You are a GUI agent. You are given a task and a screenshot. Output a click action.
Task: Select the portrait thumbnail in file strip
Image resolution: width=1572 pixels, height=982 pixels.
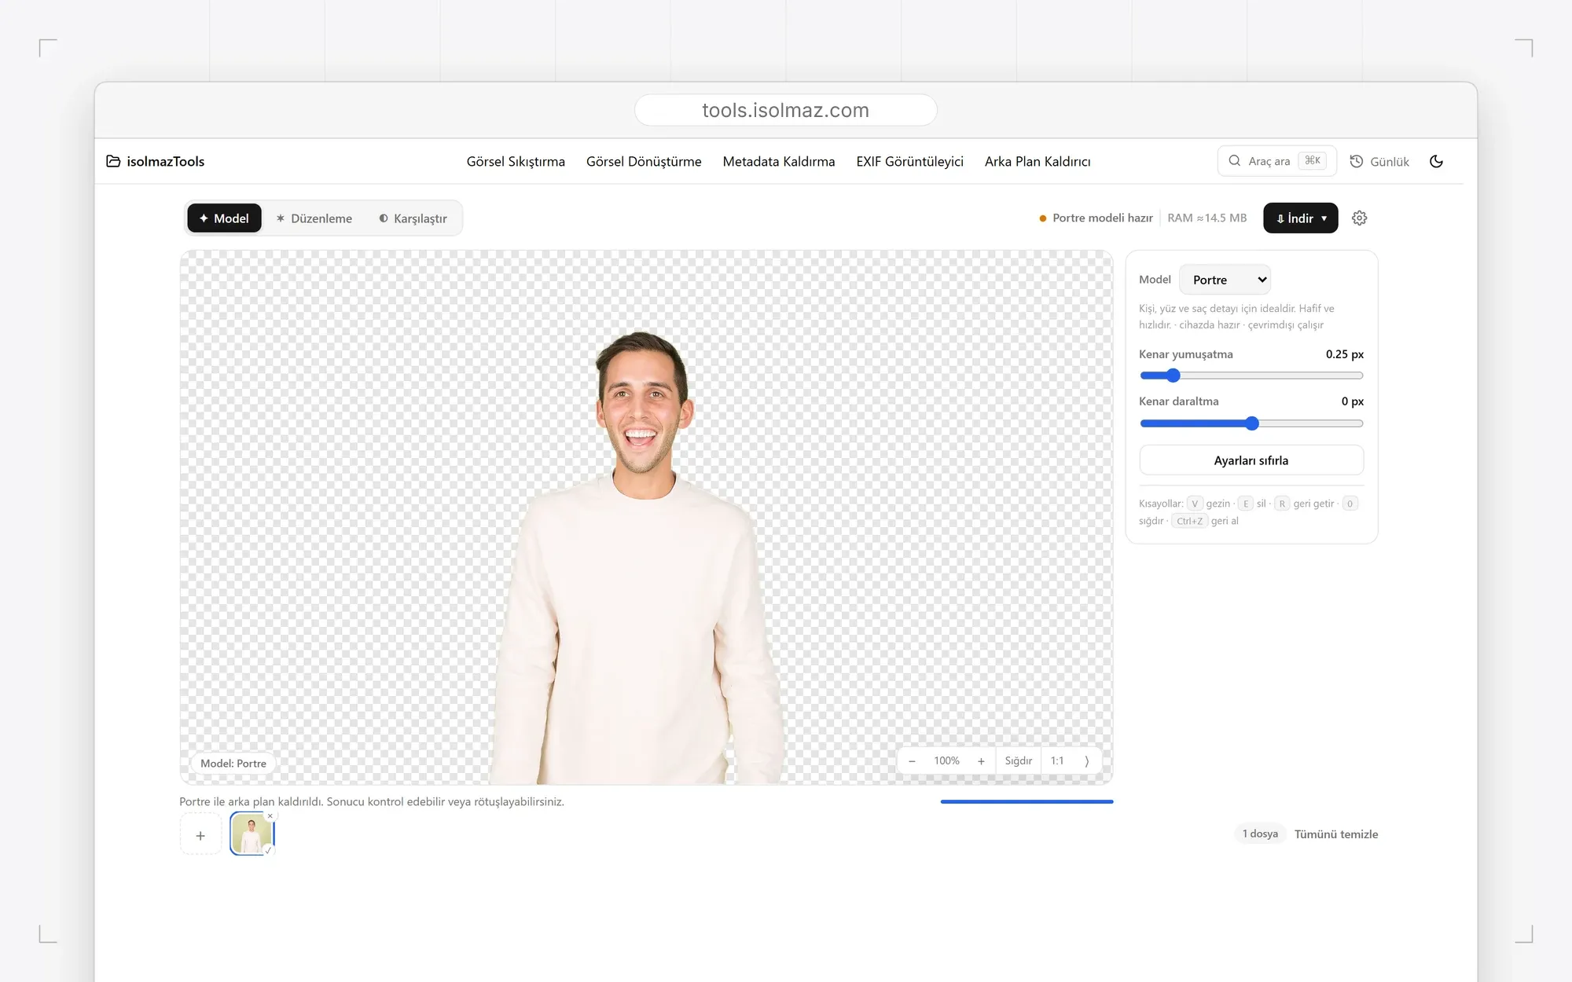(252, 834)
